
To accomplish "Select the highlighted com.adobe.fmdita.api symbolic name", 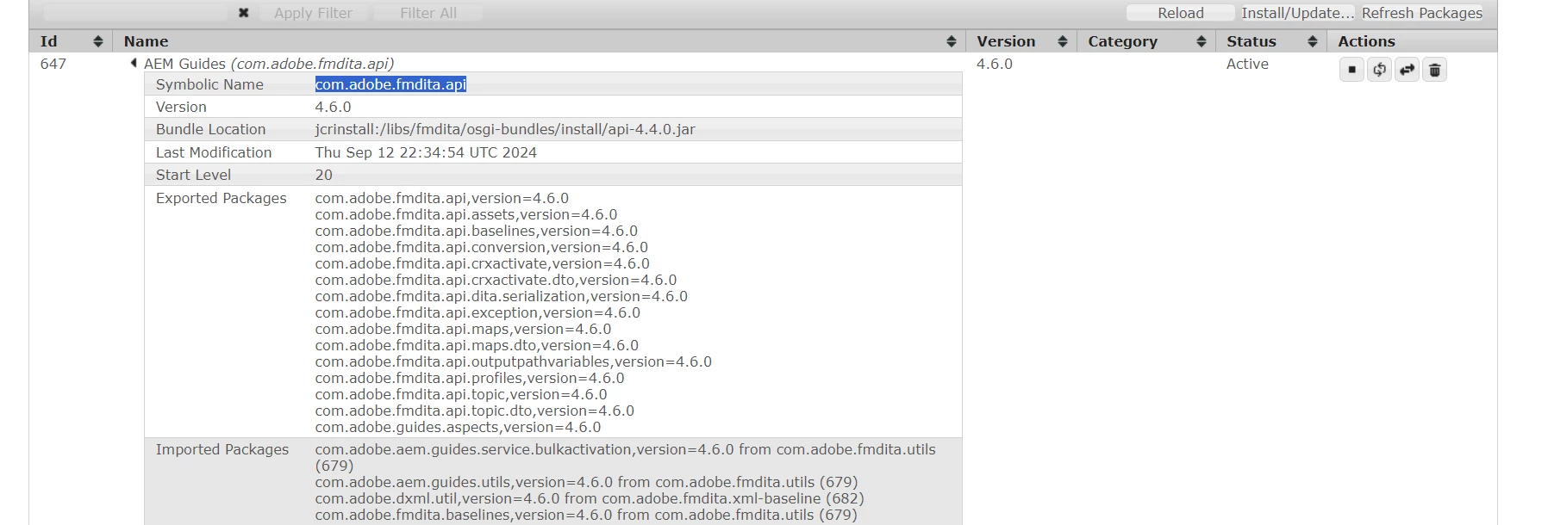I will [390, 84].
